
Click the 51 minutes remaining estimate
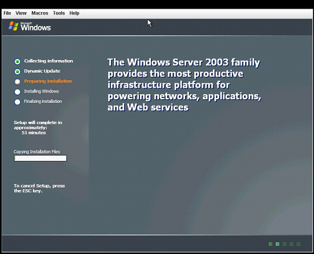[34, 133]
